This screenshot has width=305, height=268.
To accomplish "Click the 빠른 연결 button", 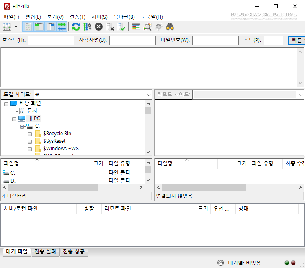I will click(297, 40).
